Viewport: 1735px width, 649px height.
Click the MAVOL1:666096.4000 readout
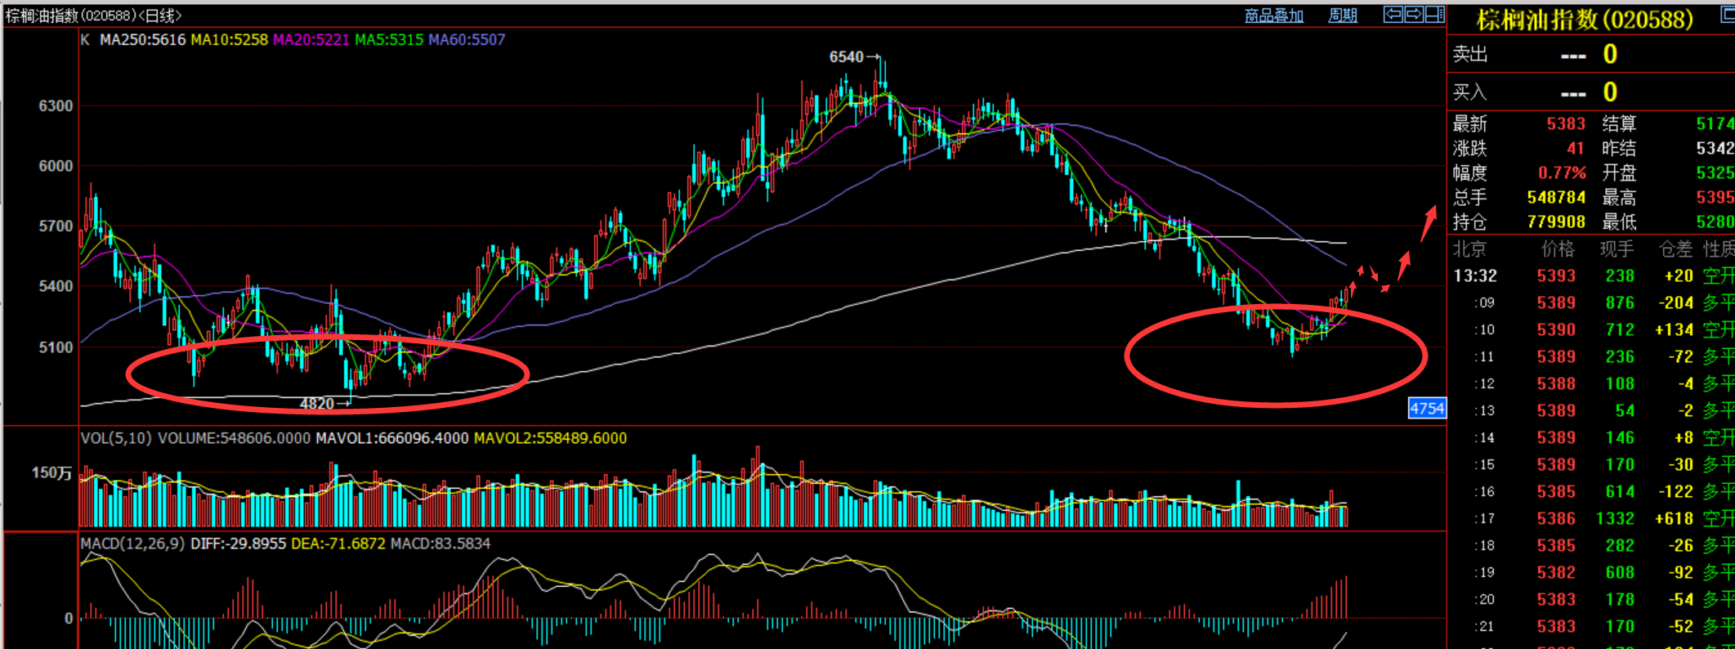392,438
